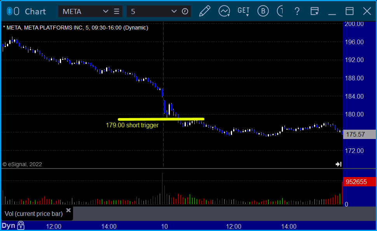This screenshot has width=377, height=231.
Task: Open the window layout dropdown icon
Action: point(314,11)
